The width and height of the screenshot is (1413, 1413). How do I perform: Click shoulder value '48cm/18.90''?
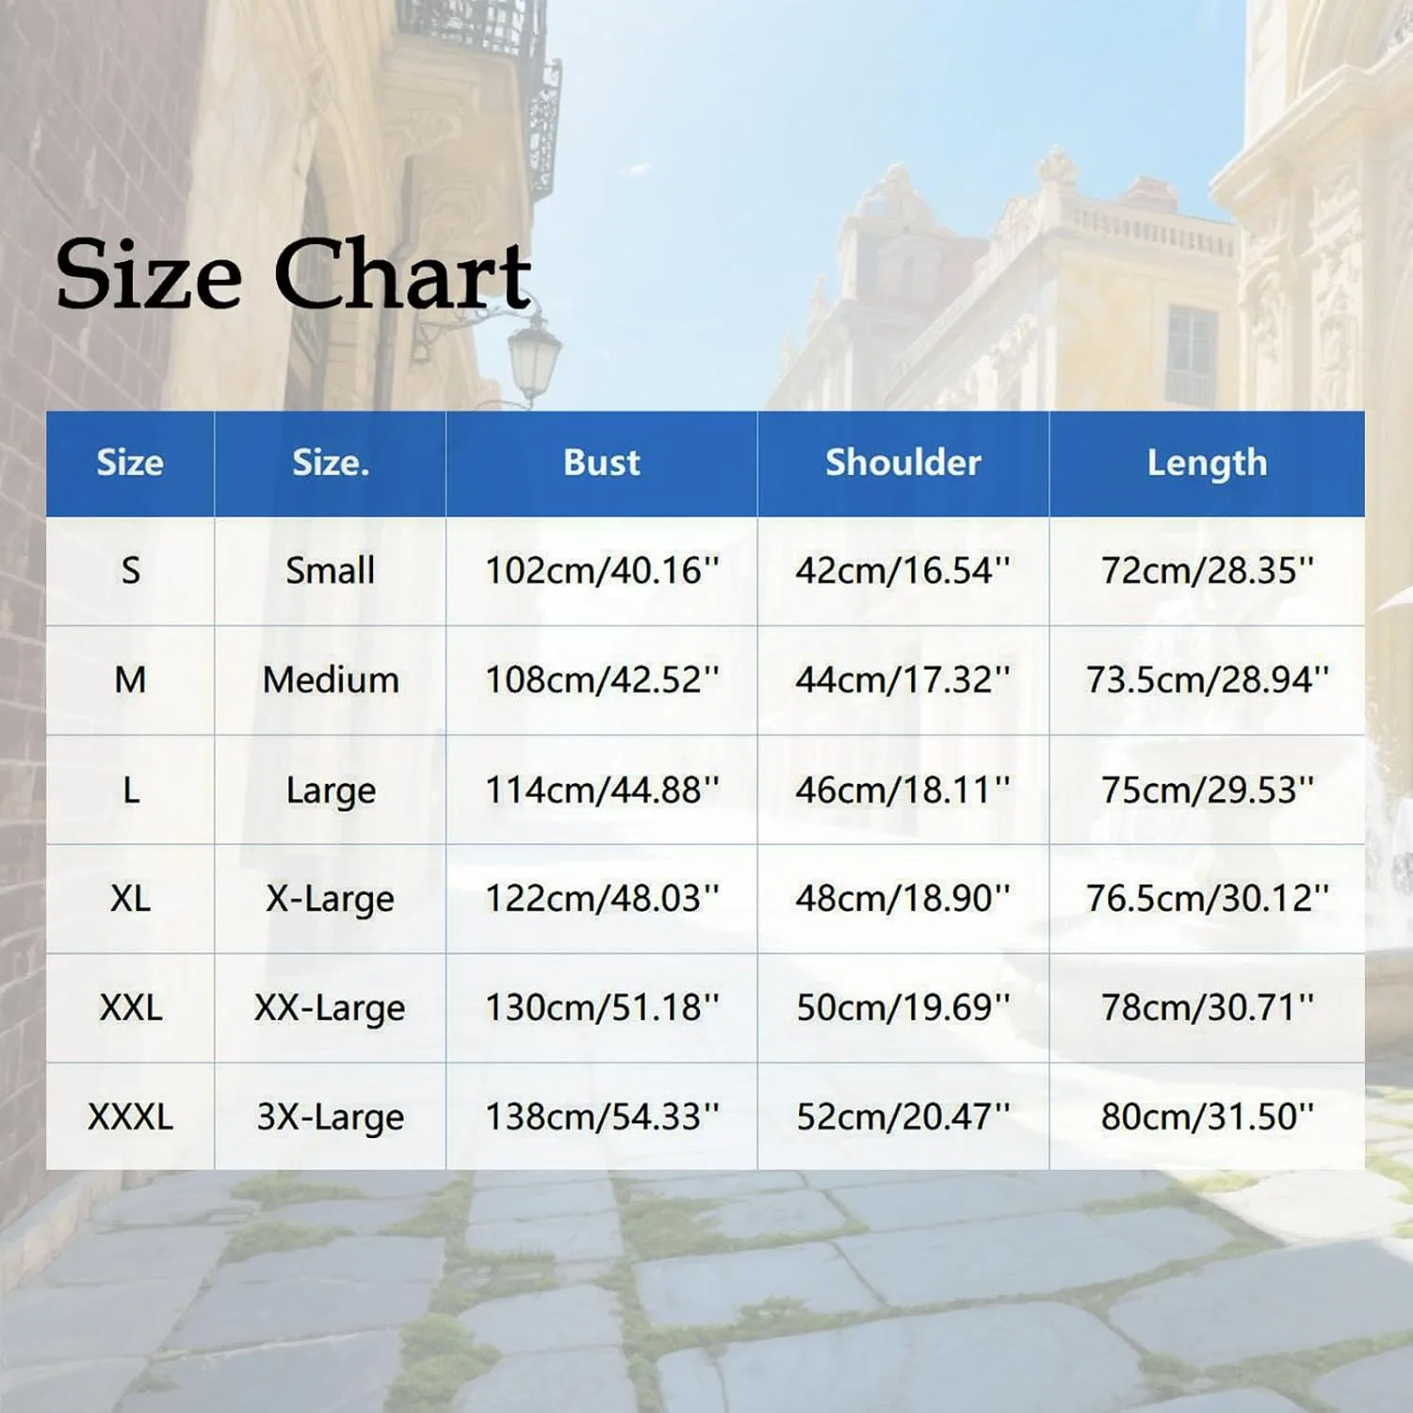pos(902,899)
